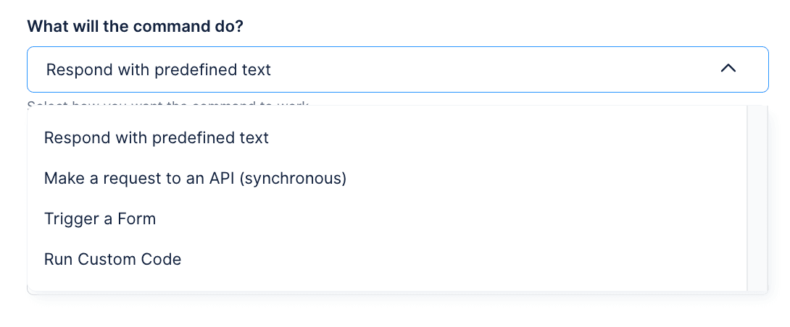790x327 pixels.
Task: Click the empty space below 'Run Custom Code'
Action: click(362, 282)
